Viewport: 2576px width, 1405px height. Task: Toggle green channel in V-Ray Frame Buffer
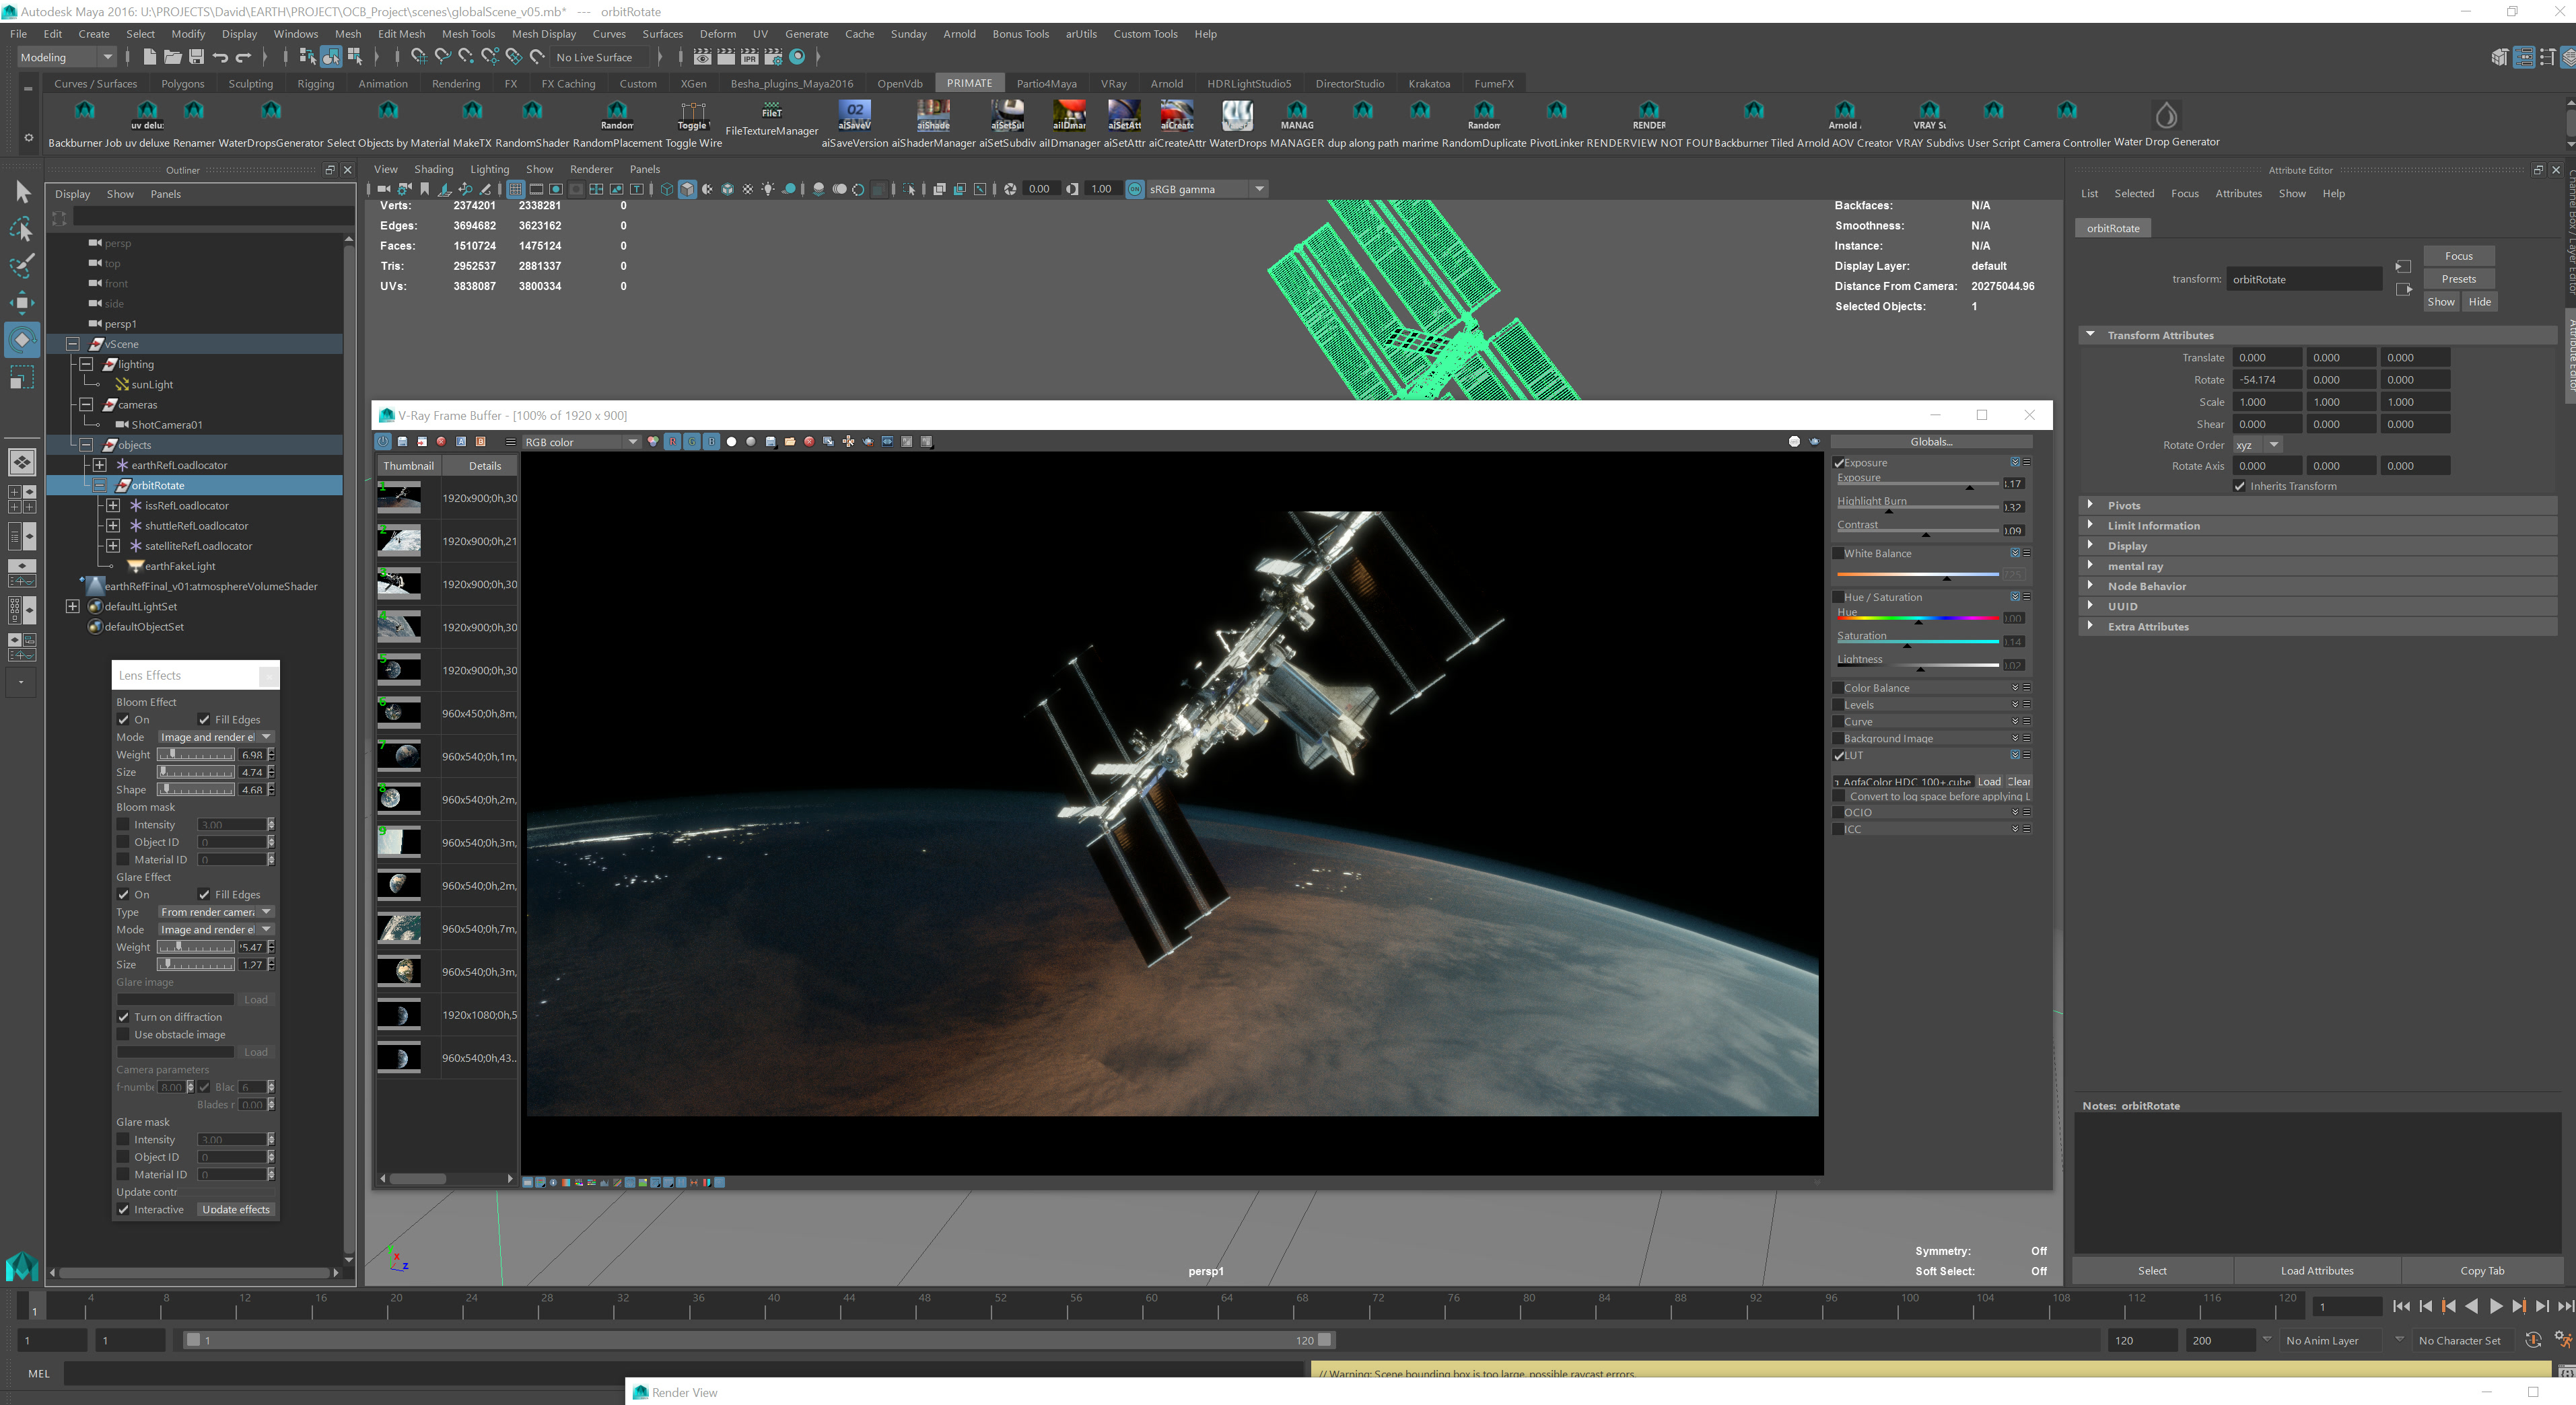692,441
